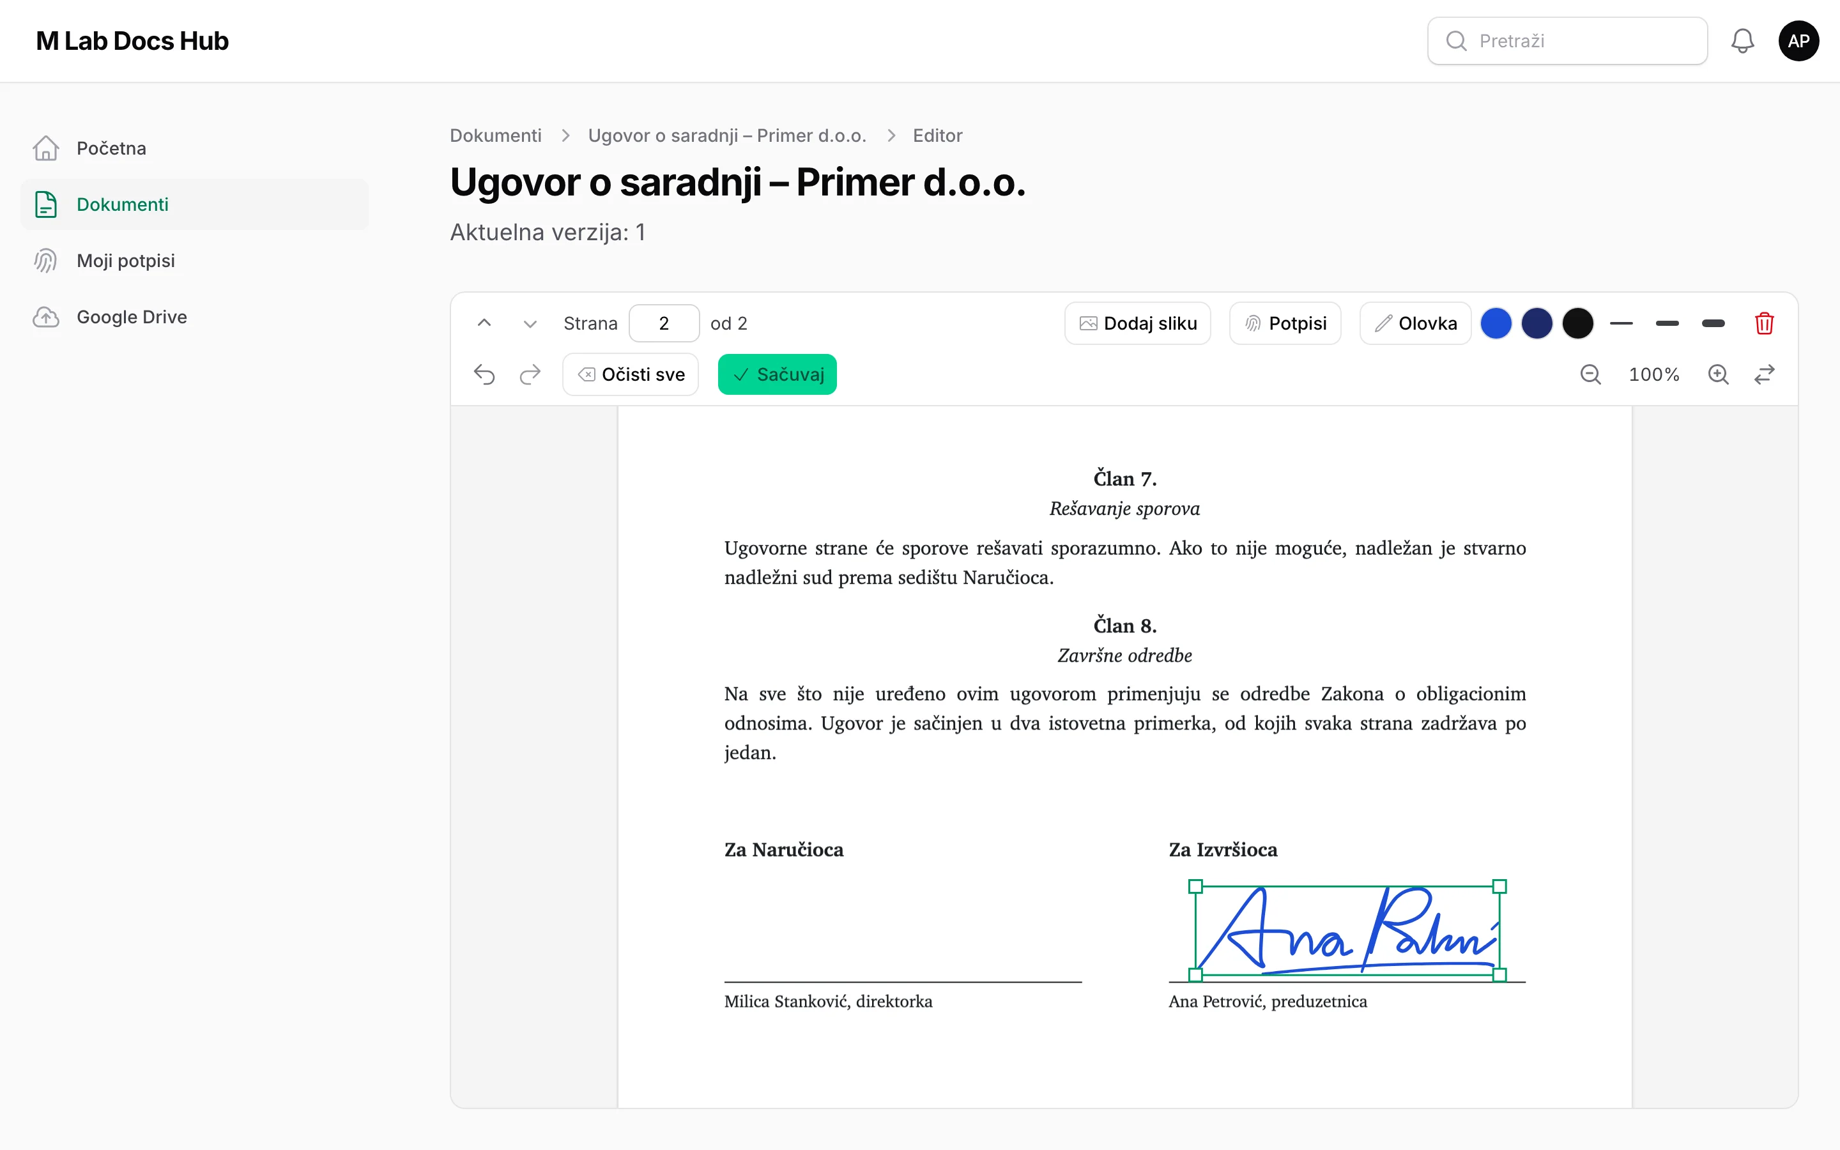Select the medium stroke width
The width and height of the screenshot is (1840, 1150).
pos(1667,323)
